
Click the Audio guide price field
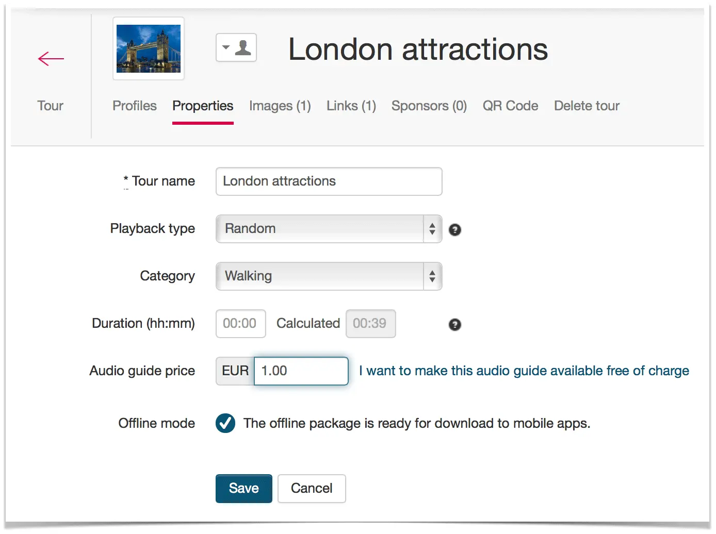coord(301,371)
